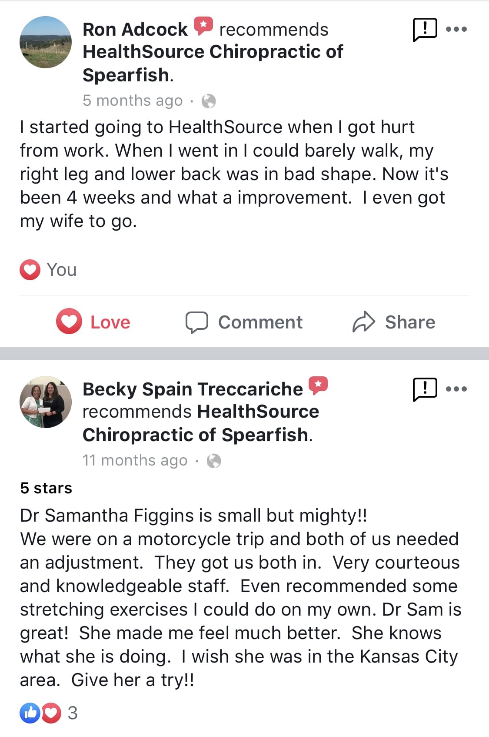The width and height of the screenshot is (489, 737).
Task: View Becky Spain Treccariche's profile photo
Action: point(46,402)
